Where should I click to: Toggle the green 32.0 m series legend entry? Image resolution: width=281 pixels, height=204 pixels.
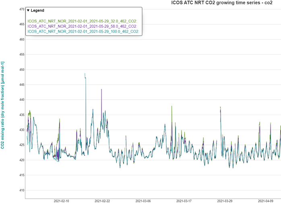pos(82,21)
